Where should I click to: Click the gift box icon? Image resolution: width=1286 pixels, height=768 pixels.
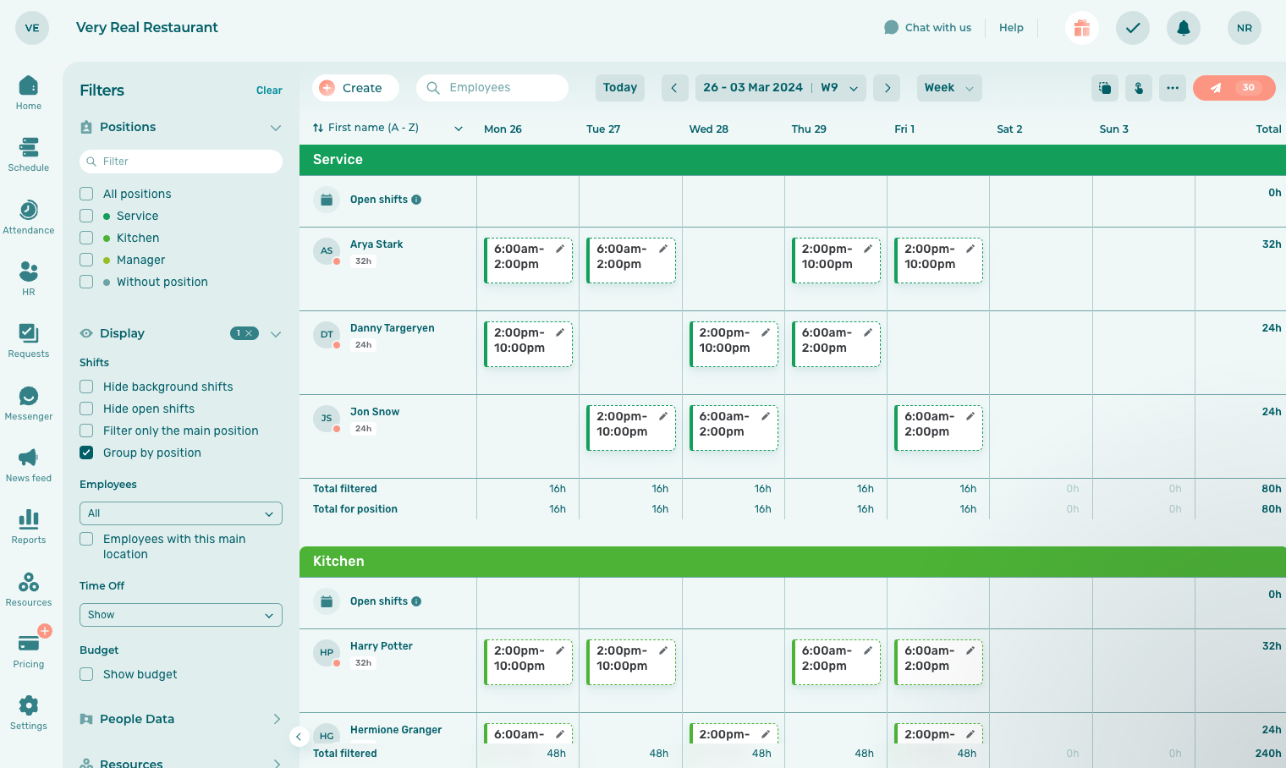(x=1081, y=28)
